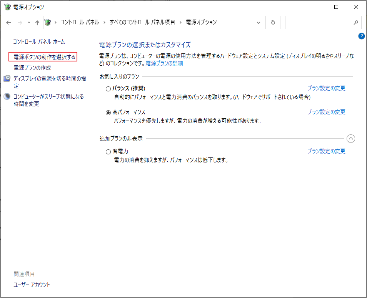This screenshot has width=367, height=298.
Task: Click the Back arrow navigation button
Action: pos(8,23)
